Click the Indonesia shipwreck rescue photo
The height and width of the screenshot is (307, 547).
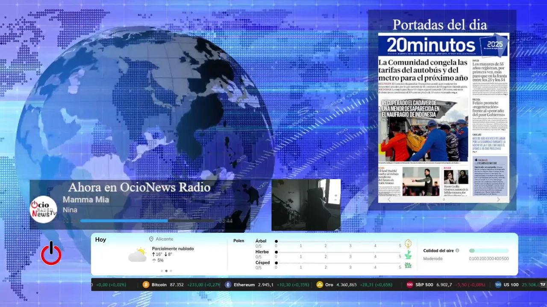tap(423, 129)
